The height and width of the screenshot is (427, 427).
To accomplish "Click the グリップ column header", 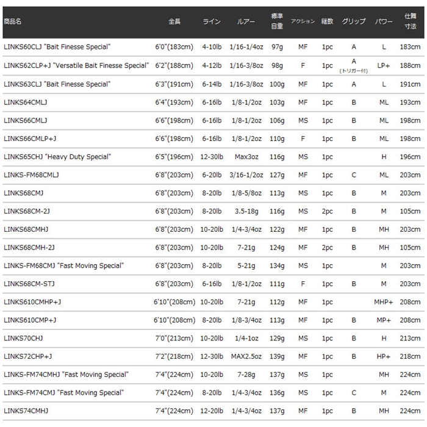I will tap(354, 21).
